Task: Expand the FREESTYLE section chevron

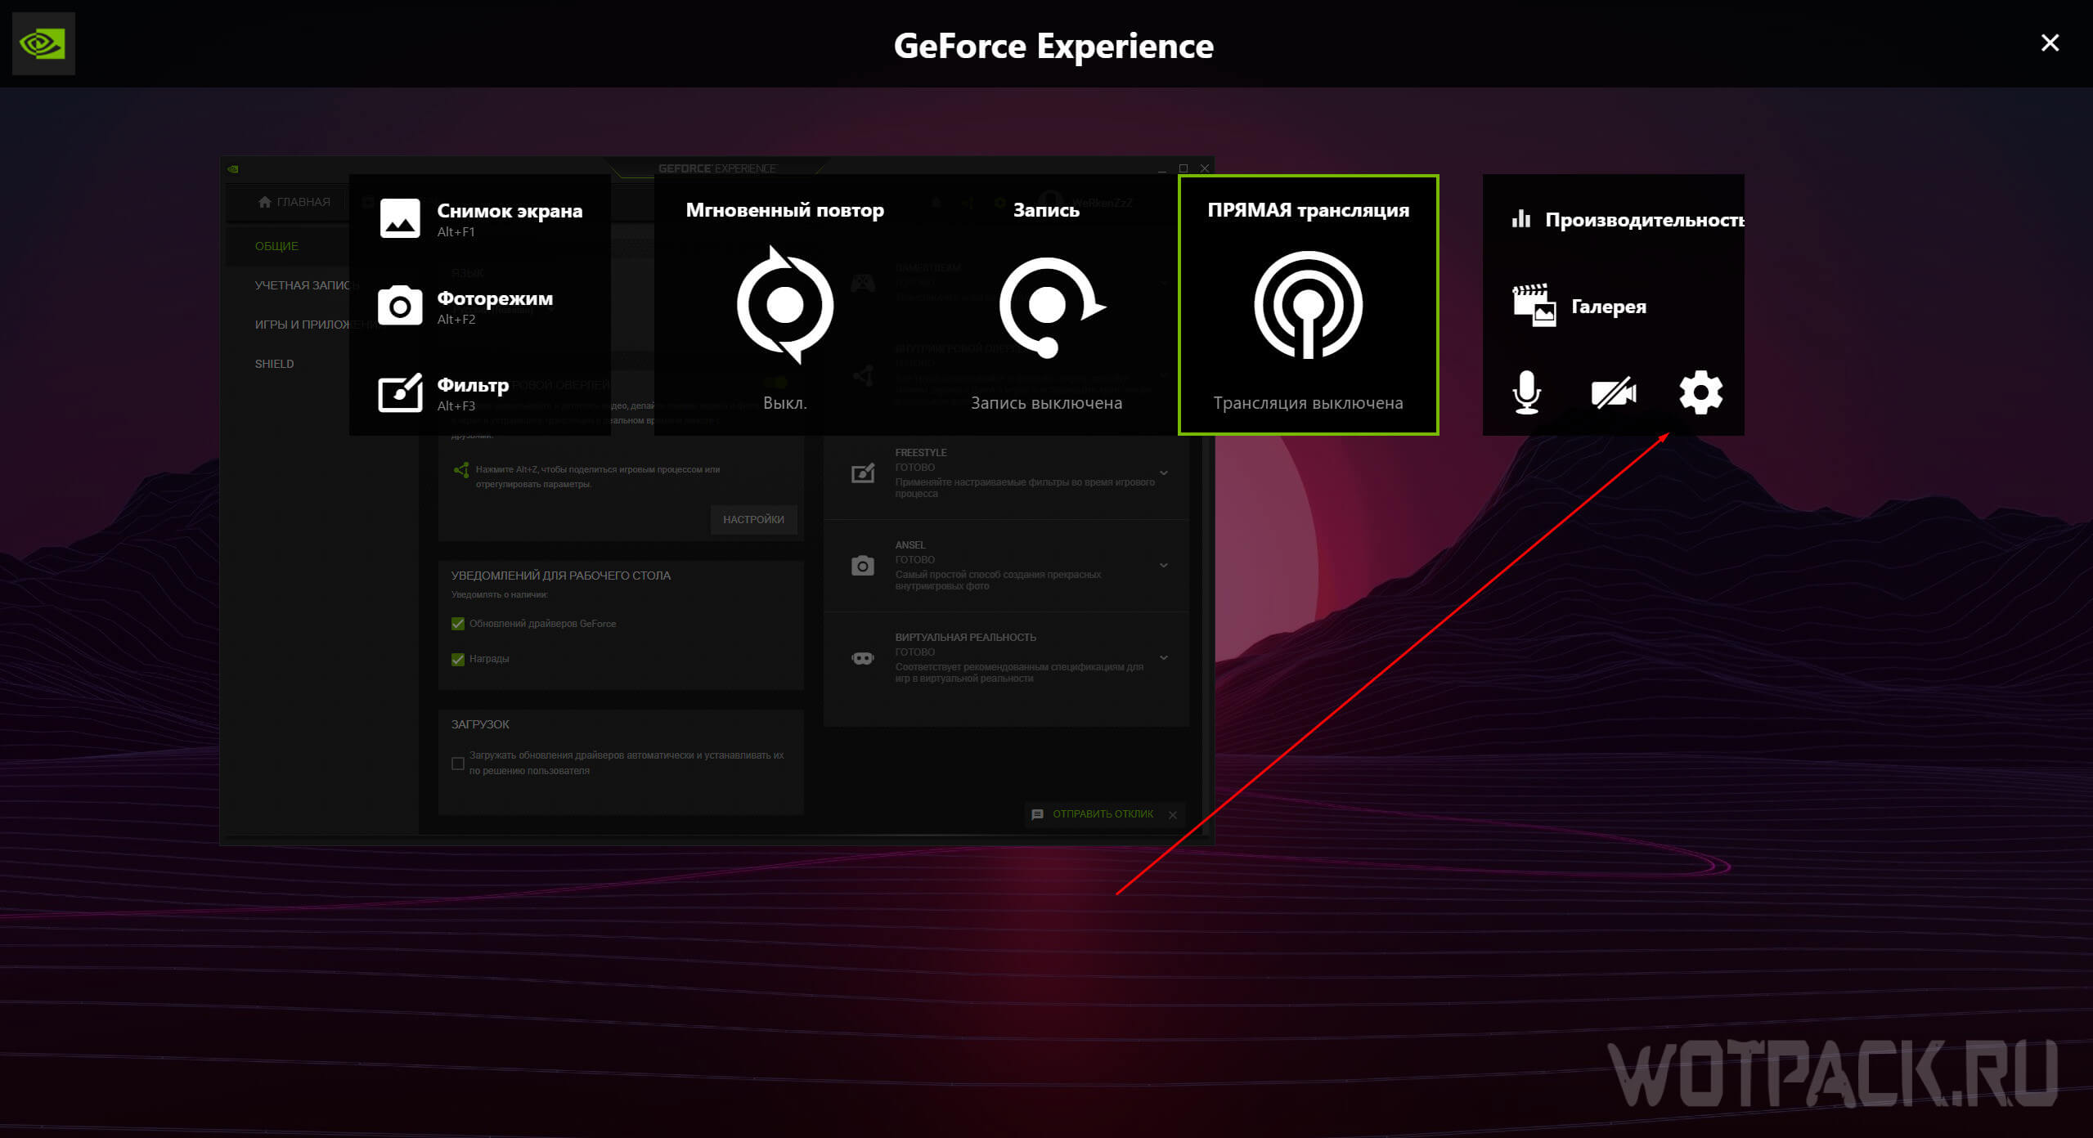Action: pos(1164,473)
